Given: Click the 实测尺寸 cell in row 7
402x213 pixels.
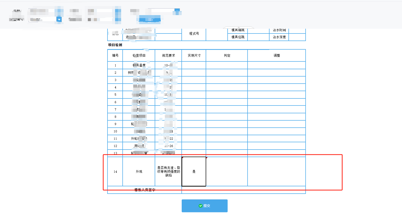Looking at the screenshot, I should pos(194,109).
